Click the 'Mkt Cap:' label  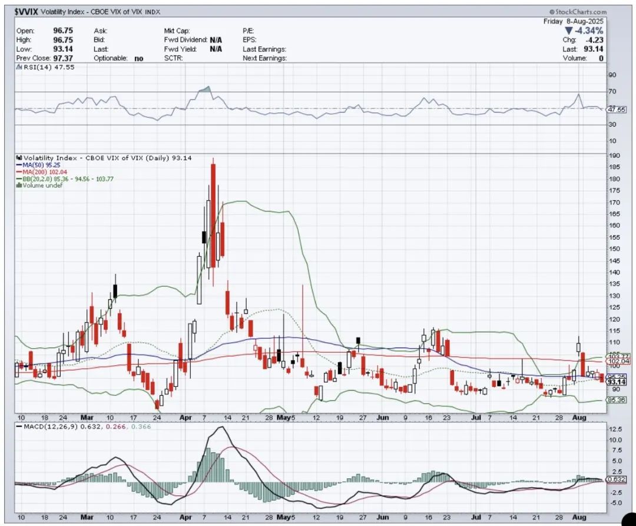click(177, 31)
